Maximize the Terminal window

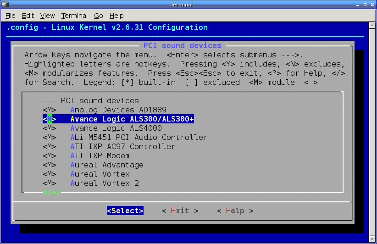point(365,5)
